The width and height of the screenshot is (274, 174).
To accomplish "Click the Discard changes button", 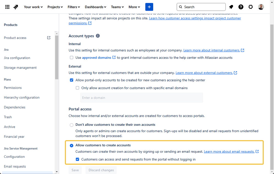I will 101,170.
